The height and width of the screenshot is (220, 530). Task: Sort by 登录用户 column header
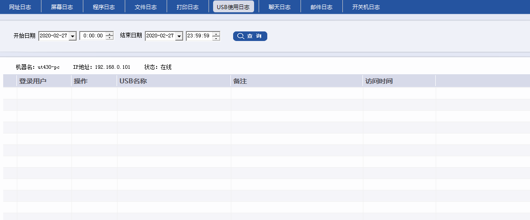pos(44,81)
